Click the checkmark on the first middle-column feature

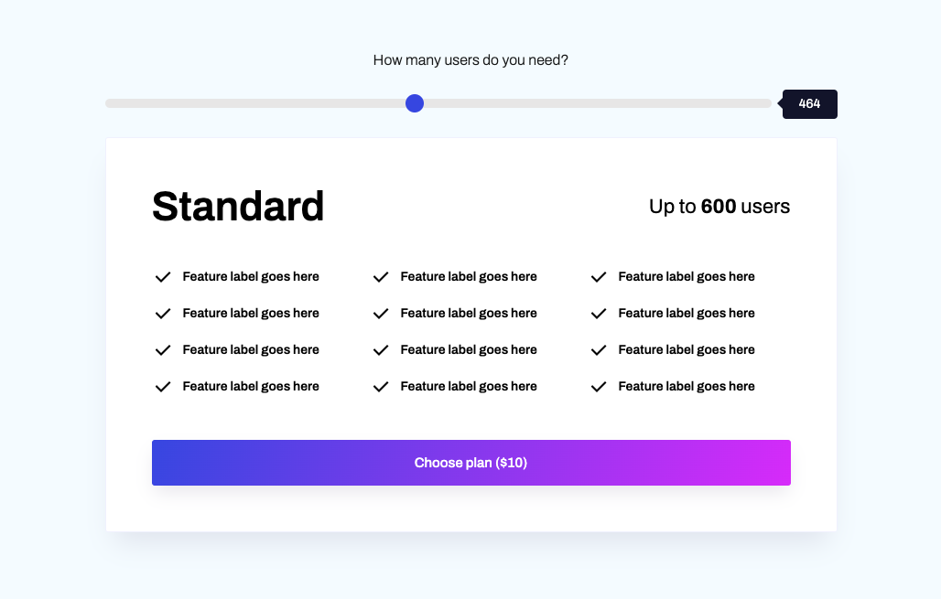tap(381, 276)
